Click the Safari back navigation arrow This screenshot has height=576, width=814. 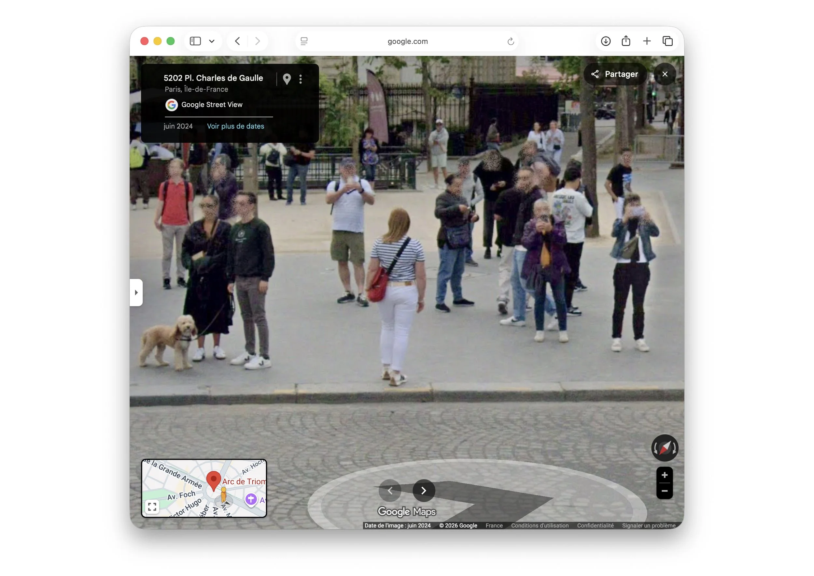238,41
